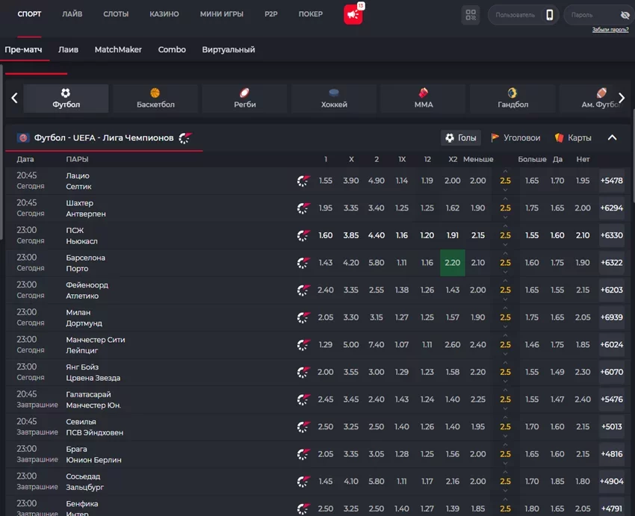Viewport: 635px width, 516px height.
Task: Toggle password visibility eye icon
Action: [625, 16]
